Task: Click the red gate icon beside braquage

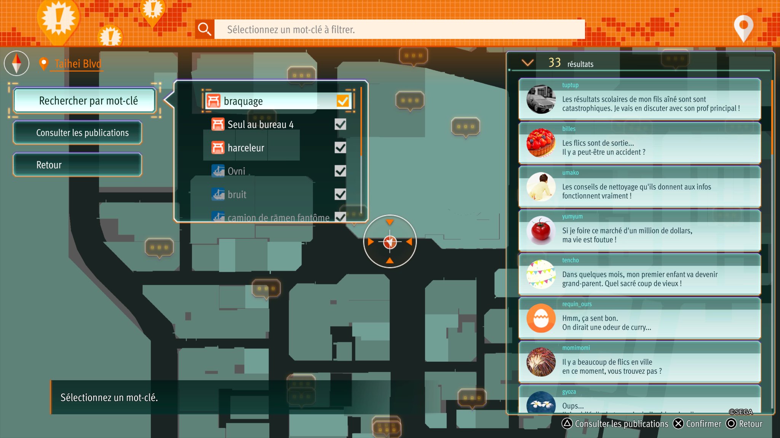Action: [x=213, y=101]
